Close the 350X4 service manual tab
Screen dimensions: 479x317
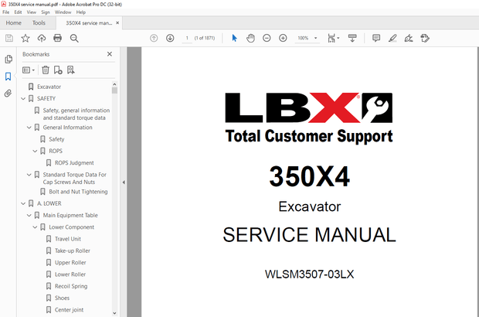click(117, 23)
